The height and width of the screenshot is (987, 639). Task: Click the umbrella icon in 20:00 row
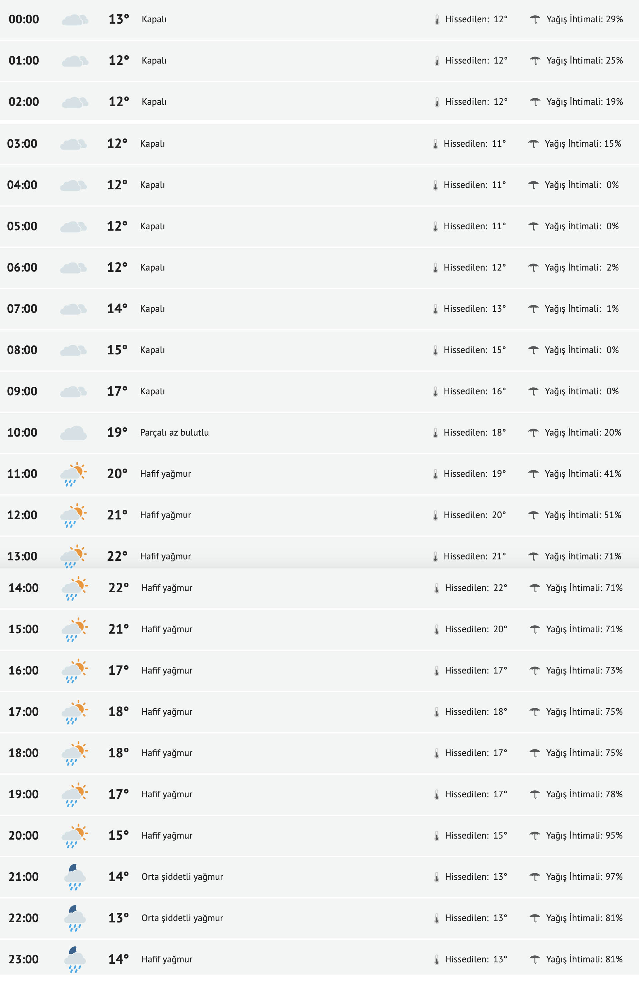tap(535, 836)
